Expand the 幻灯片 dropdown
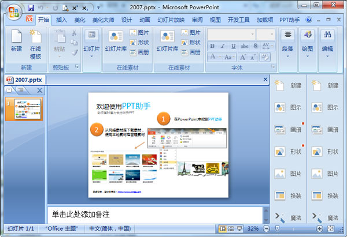 coord(91,57)
